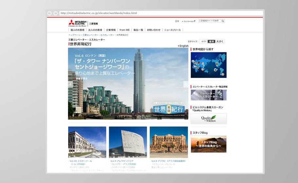The image size is (298, 183).
Task: Open the Quality in Motion banner
Action: point(209,119)
